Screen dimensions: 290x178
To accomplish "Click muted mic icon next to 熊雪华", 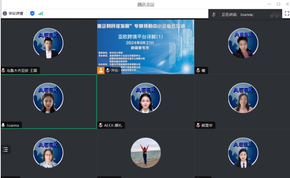I will point(198,125).
